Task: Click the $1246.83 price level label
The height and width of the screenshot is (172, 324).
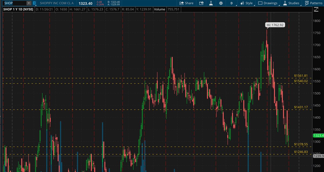Action: (x=301, y=152)
